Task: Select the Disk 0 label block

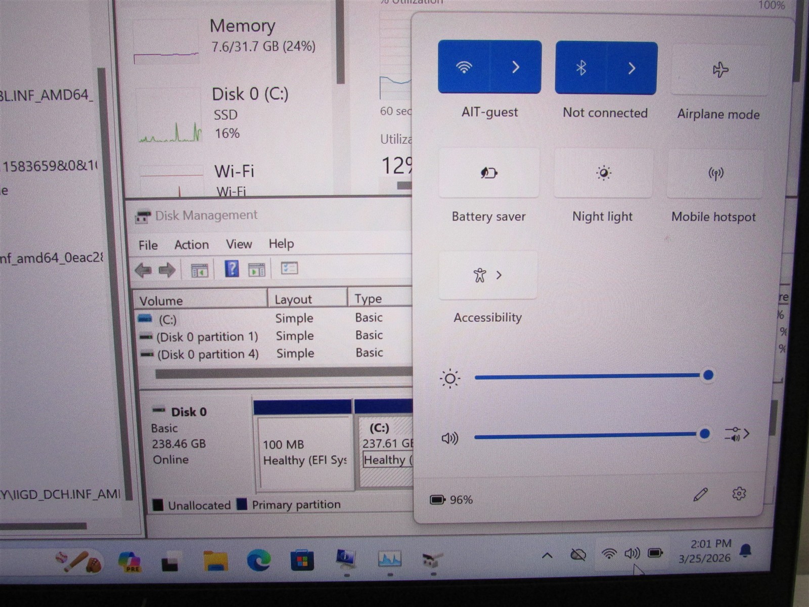Action: point(198,444)
